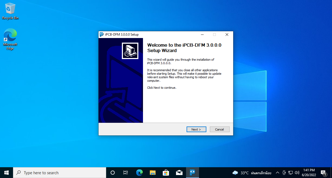Select the Microsoft Edge desktop shortcut
The image size is (332, 178).
[x=10, y=39]
